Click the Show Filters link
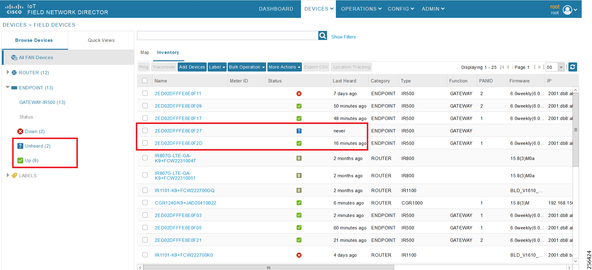Screen dimensions: 592x270 tap(343, 37)
